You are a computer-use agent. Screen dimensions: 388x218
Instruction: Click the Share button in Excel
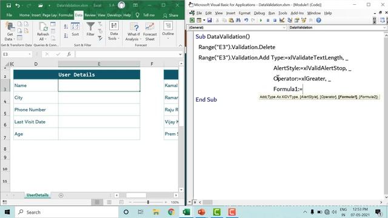[x=170, y=15]
